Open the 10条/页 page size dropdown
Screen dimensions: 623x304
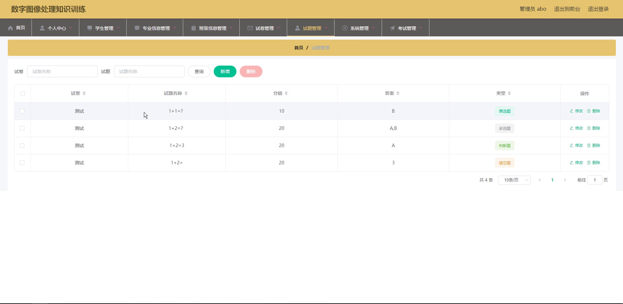[x=514, y=180]
